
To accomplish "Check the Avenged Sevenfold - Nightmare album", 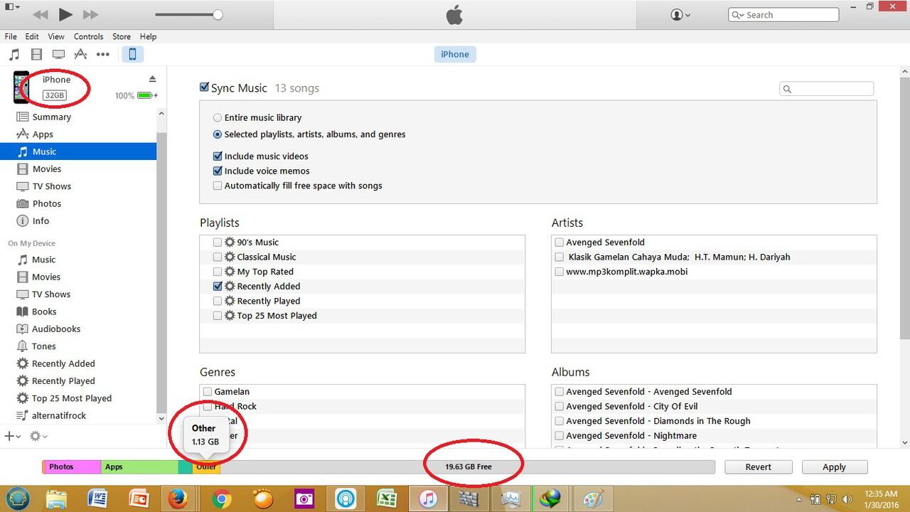I will tap(560, 436).
